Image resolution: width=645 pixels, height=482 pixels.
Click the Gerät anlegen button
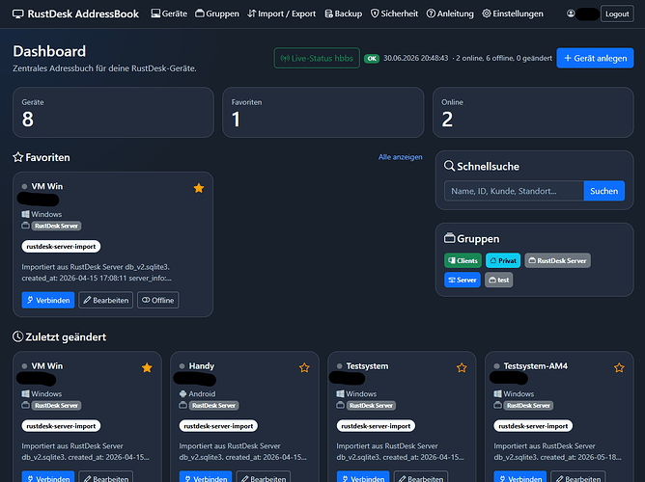(595, 58)
